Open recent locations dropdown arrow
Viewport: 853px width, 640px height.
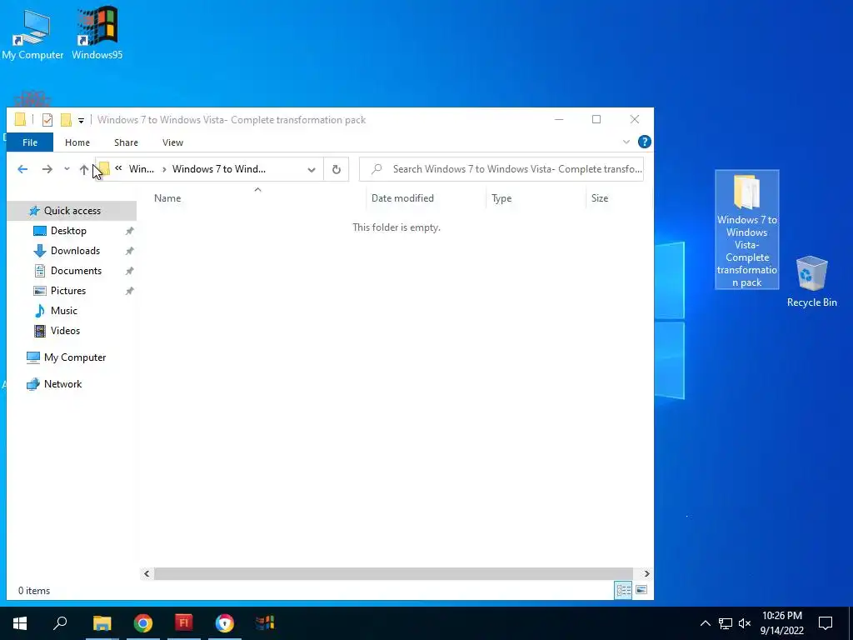[67, 169]
